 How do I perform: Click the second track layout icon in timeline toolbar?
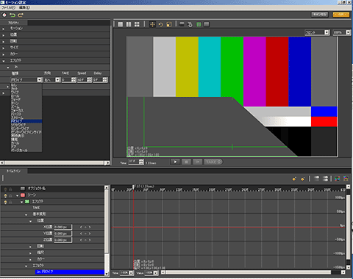pos(325,178)
